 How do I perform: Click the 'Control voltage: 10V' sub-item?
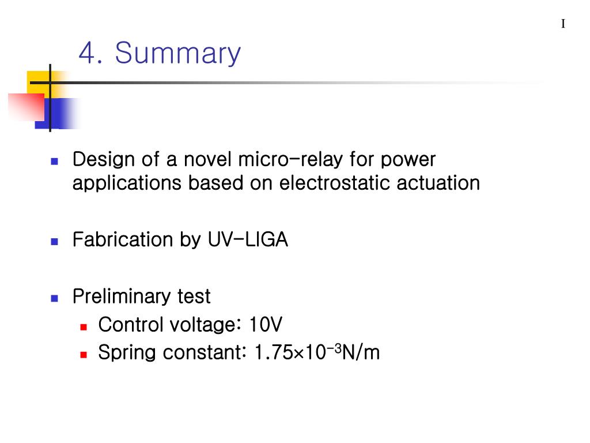point(190,324)
